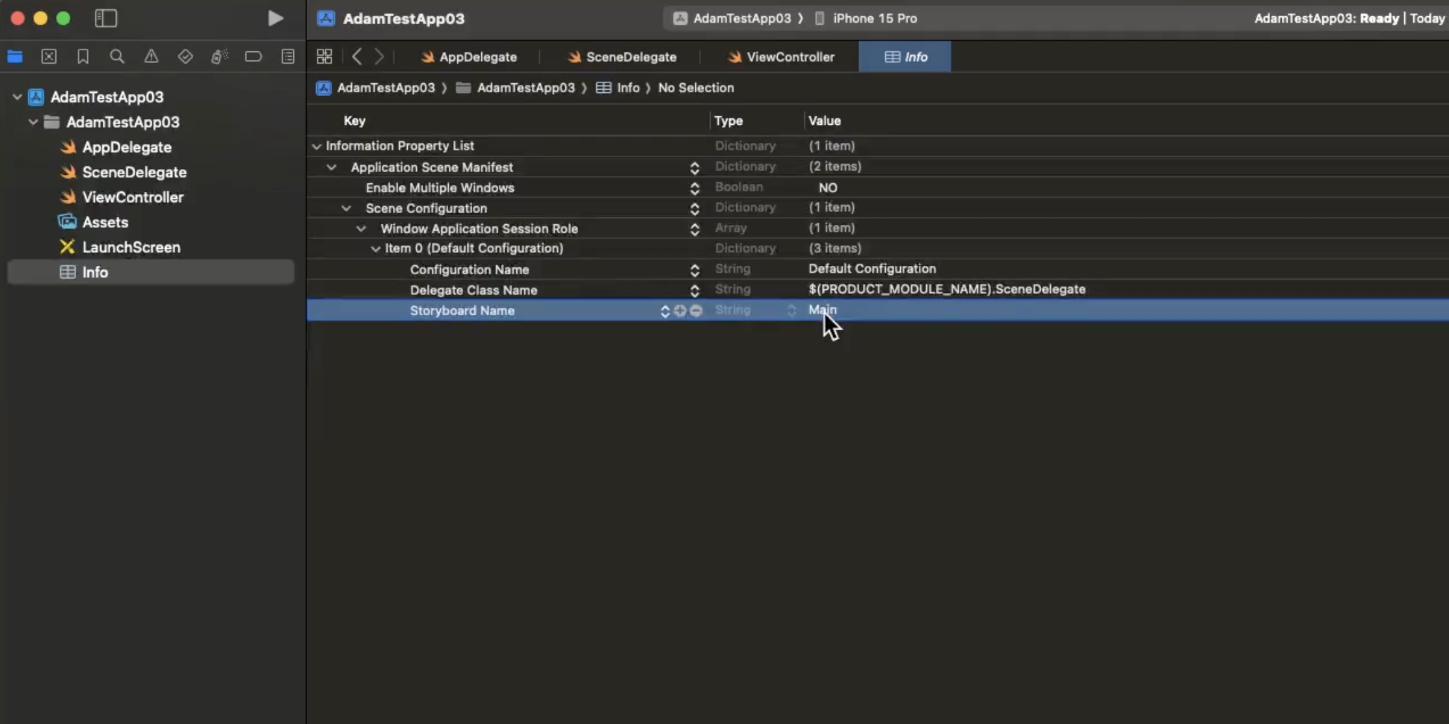Click AdamTestApp03 project in breadcrumb bar
This screenshot has height=724, width=1449.
[376, 88]
